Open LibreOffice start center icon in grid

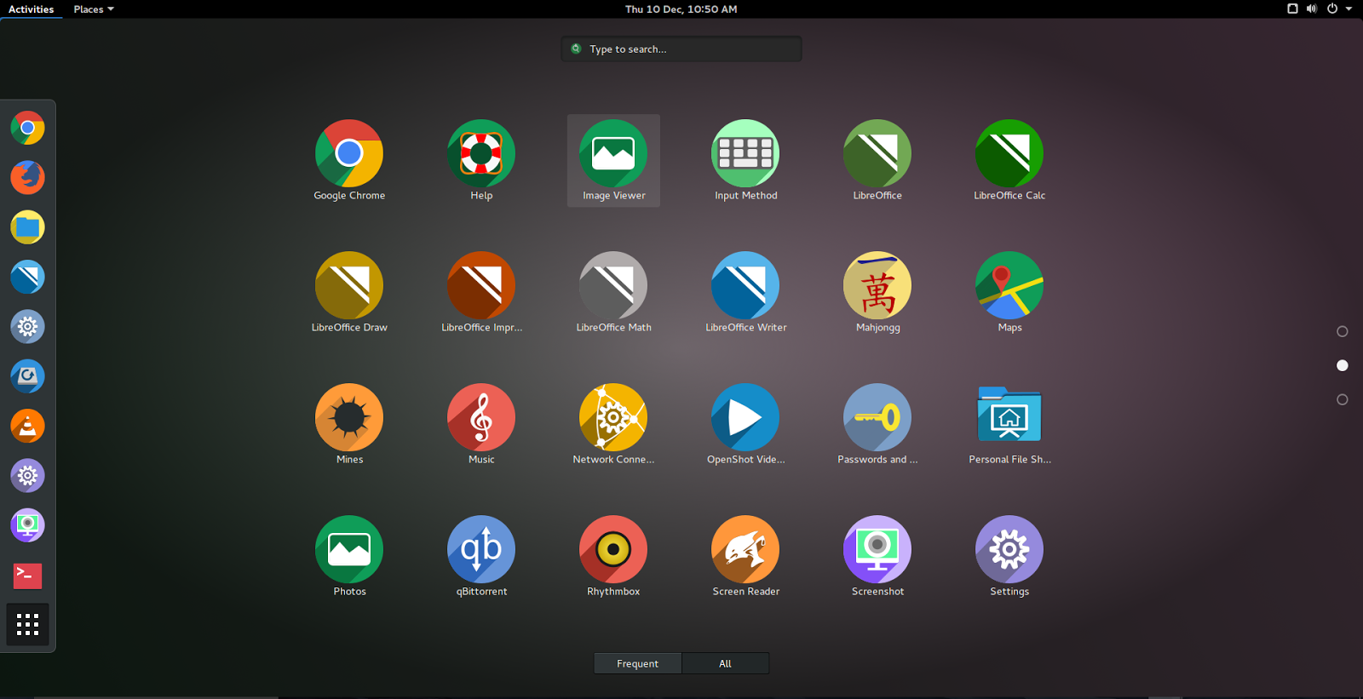(x=877, y=153)
